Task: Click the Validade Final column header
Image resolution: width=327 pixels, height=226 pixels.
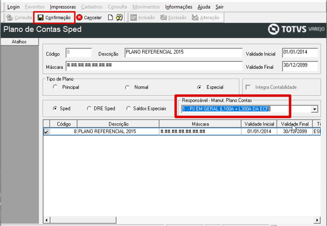Action: [x=295, y=124]
